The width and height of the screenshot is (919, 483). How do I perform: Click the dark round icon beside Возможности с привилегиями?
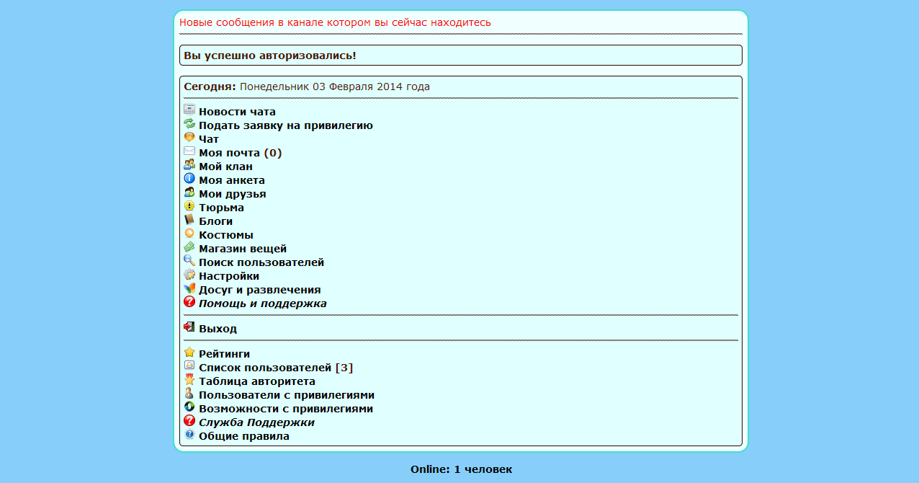point(189,407)
